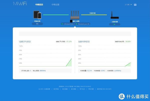Click the 用户社区 footer link
Screen dimensions: 150x101
(82, 89)
